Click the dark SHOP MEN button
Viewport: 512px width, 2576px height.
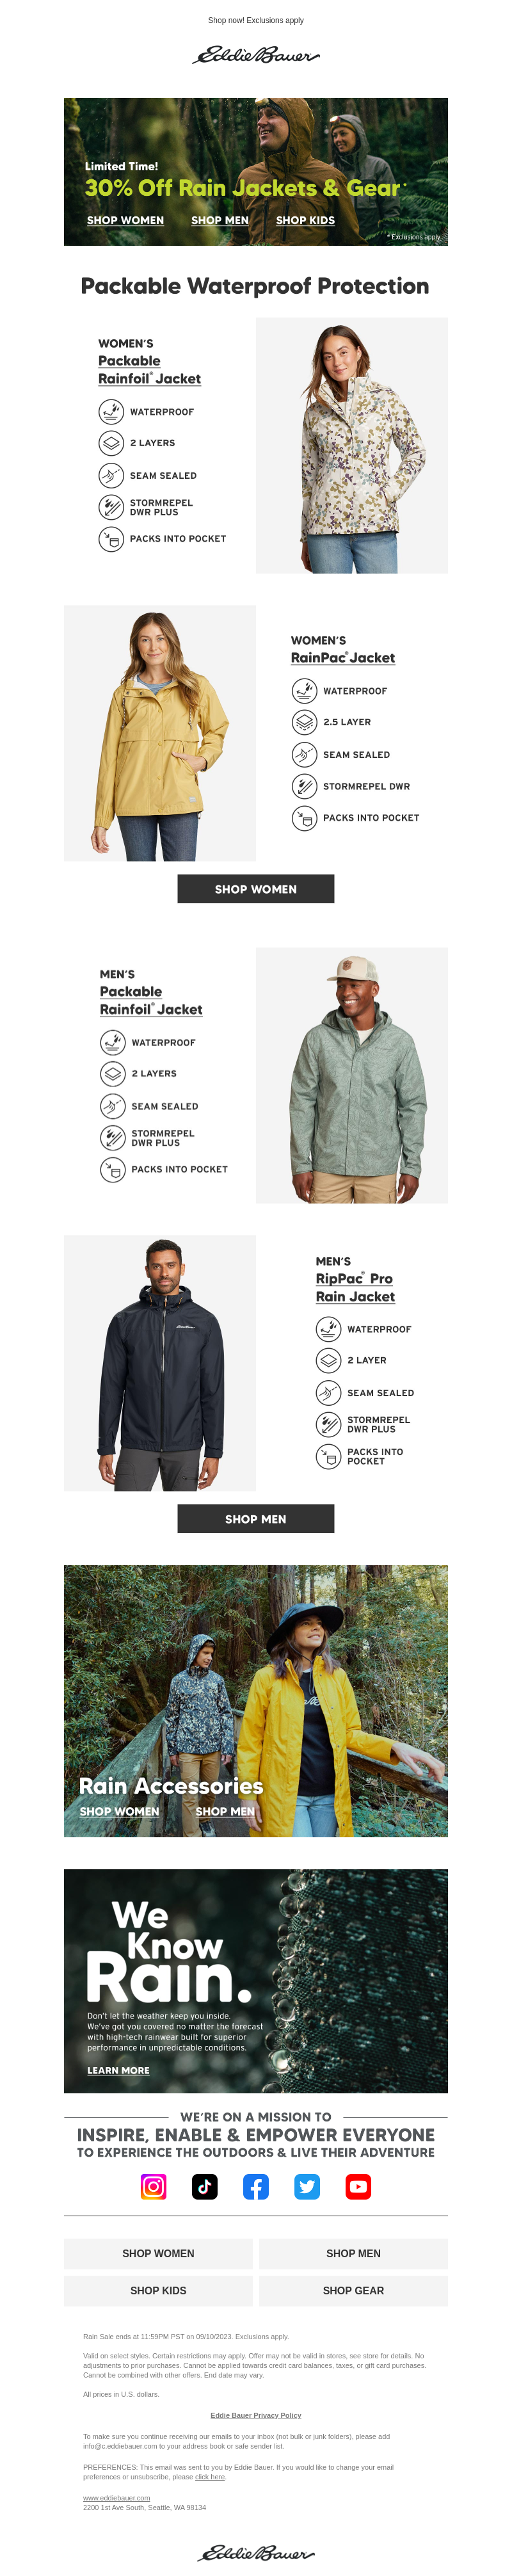coord(256,1519)
